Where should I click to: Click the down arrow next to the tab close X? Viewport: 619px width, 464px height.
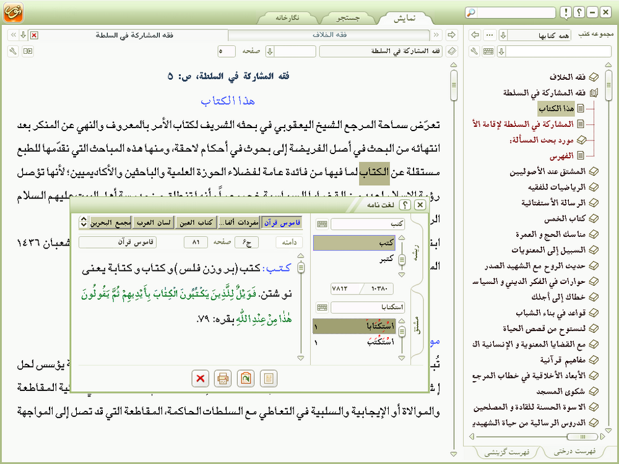pyautogui.click(x=24, y=35)
